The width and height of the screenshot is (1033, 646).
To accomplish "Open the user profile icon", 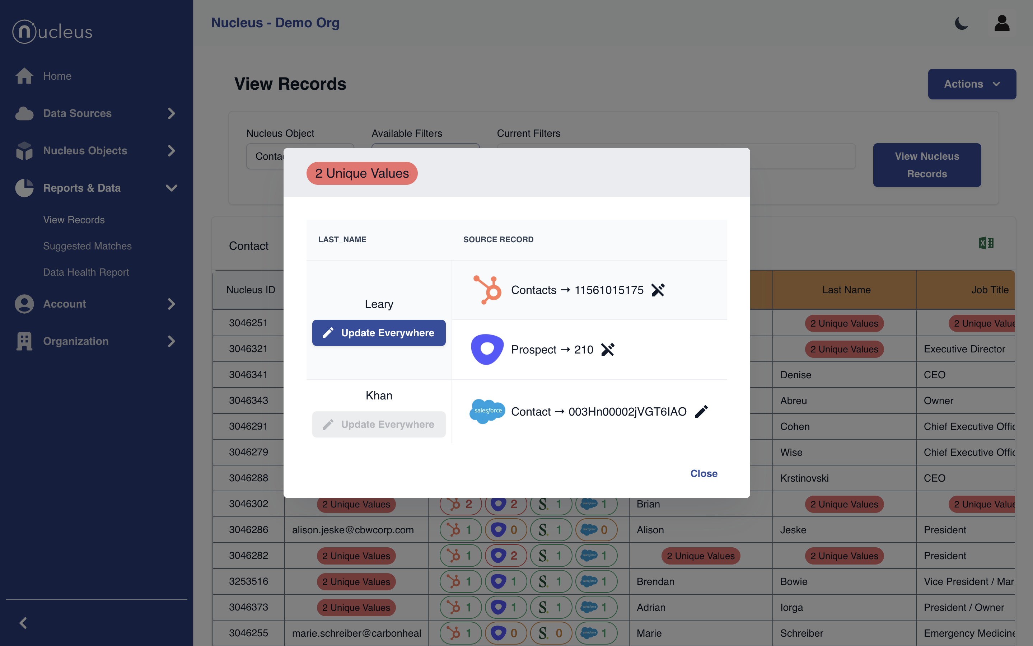I will click(1001, 23).
